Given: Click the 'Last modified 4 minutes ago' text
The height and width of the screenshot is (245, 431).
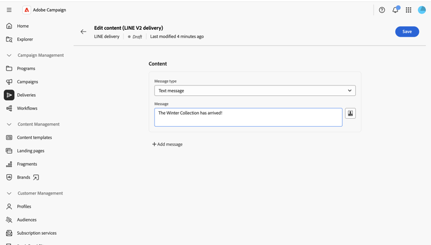Looking at the screenshot, I should 177,37.
